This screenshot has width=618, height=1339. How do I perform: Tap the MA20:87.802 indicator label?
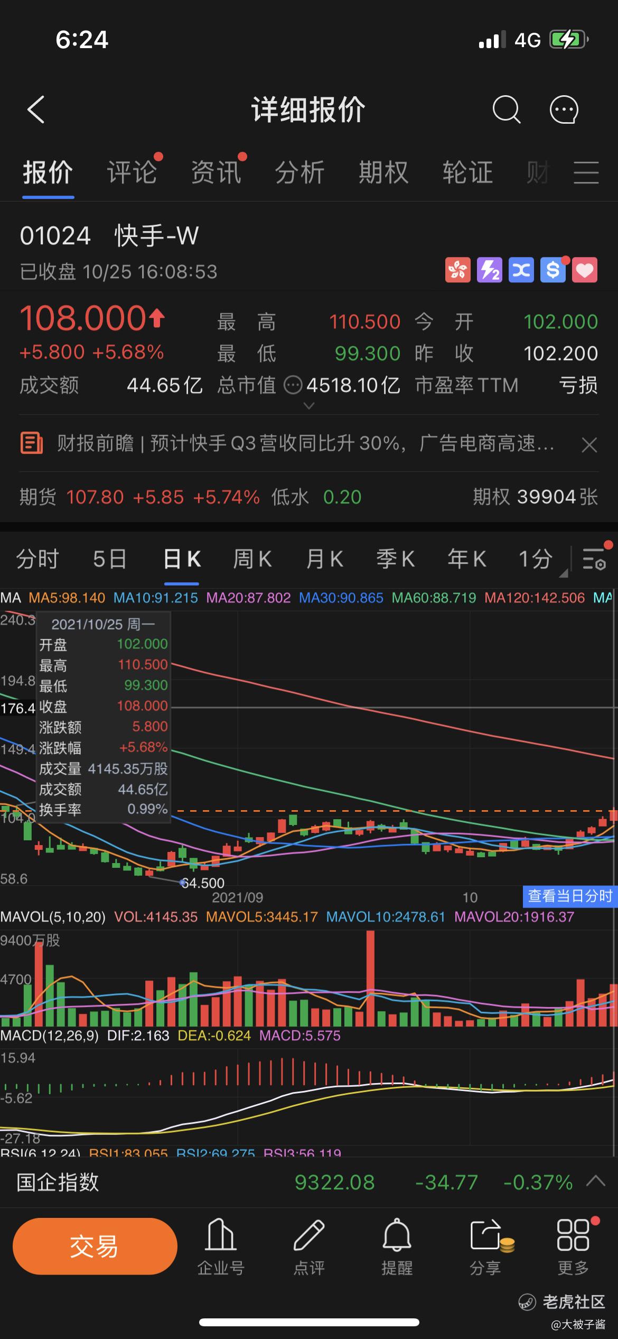click(x=248, y=598)
